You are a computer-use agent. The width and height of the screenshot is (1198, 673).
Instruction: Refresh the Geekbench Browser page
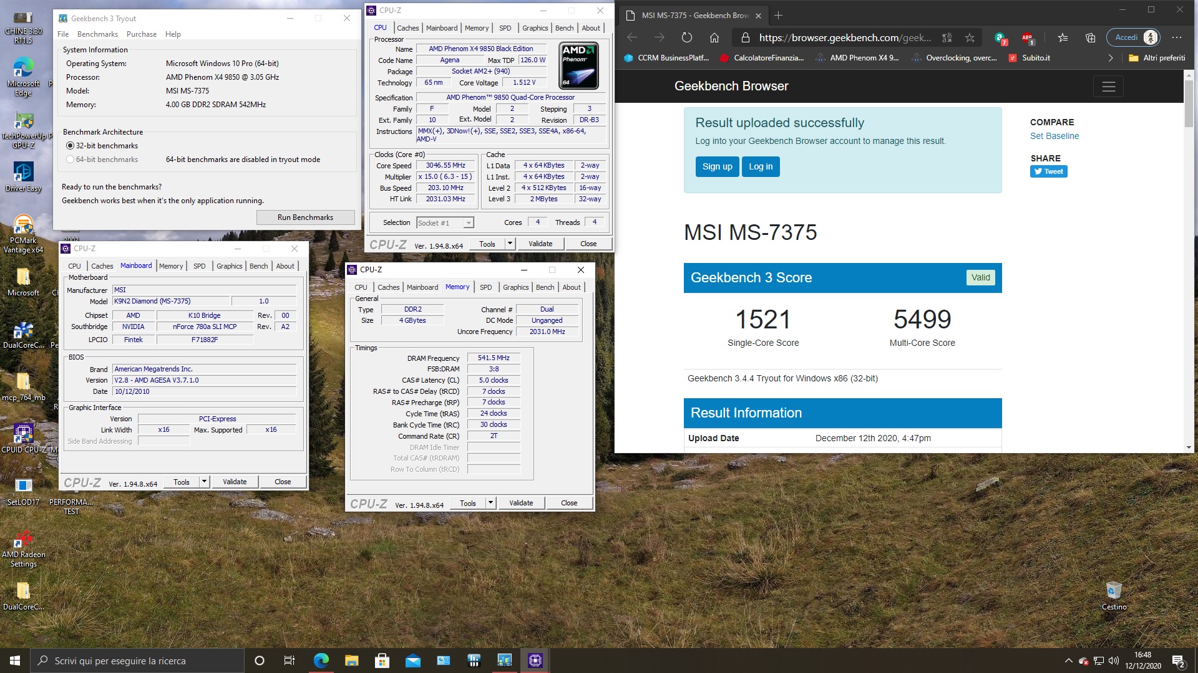(686, 38)
